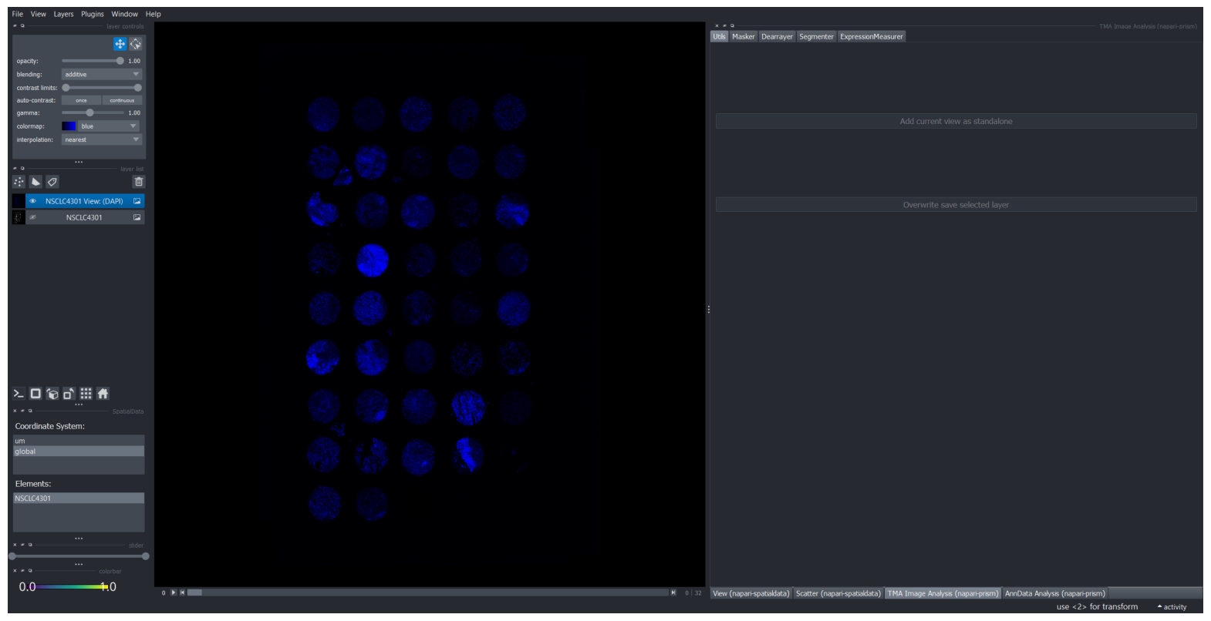The image size is (1211, 621).
Task: Open the napari console
Action: tap(19, 394)
